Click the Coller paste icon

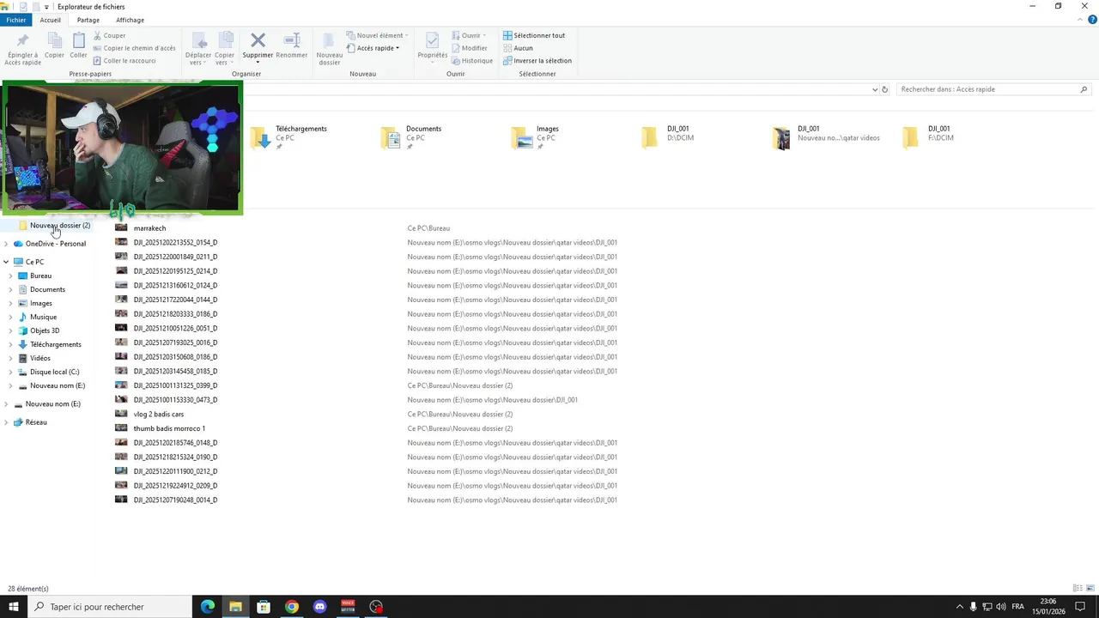[x=78, y=41]
